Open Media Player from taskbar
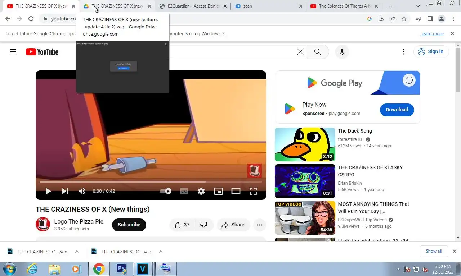 tap(76, 269)
